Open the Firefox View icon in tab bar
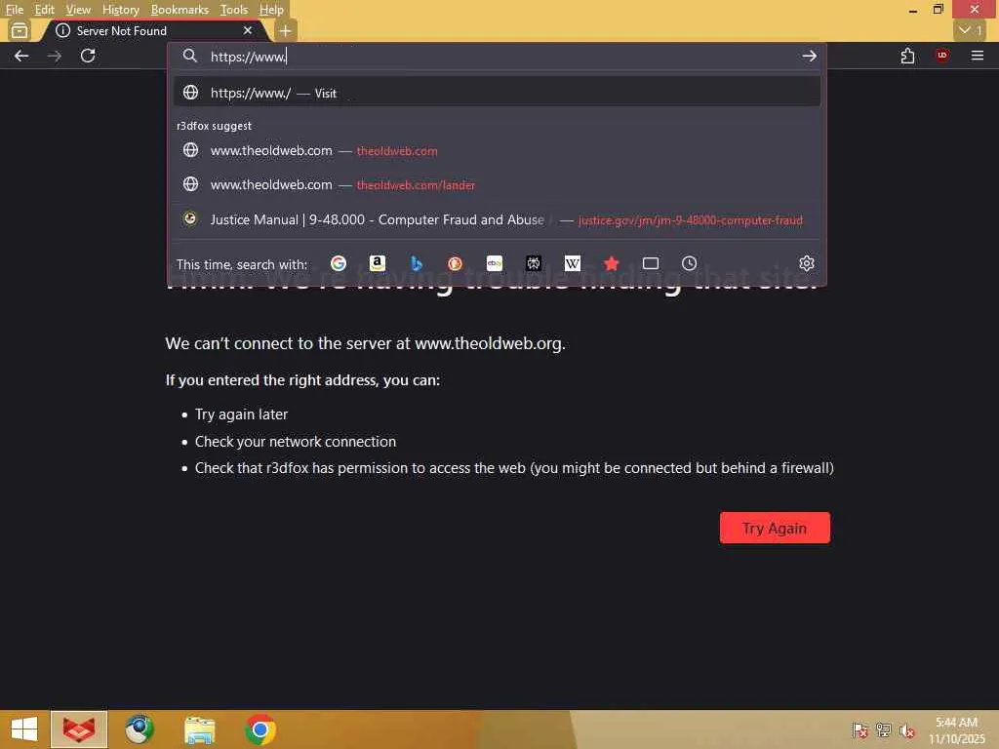The width and height of the screenshot is (999, 749). 20,30
